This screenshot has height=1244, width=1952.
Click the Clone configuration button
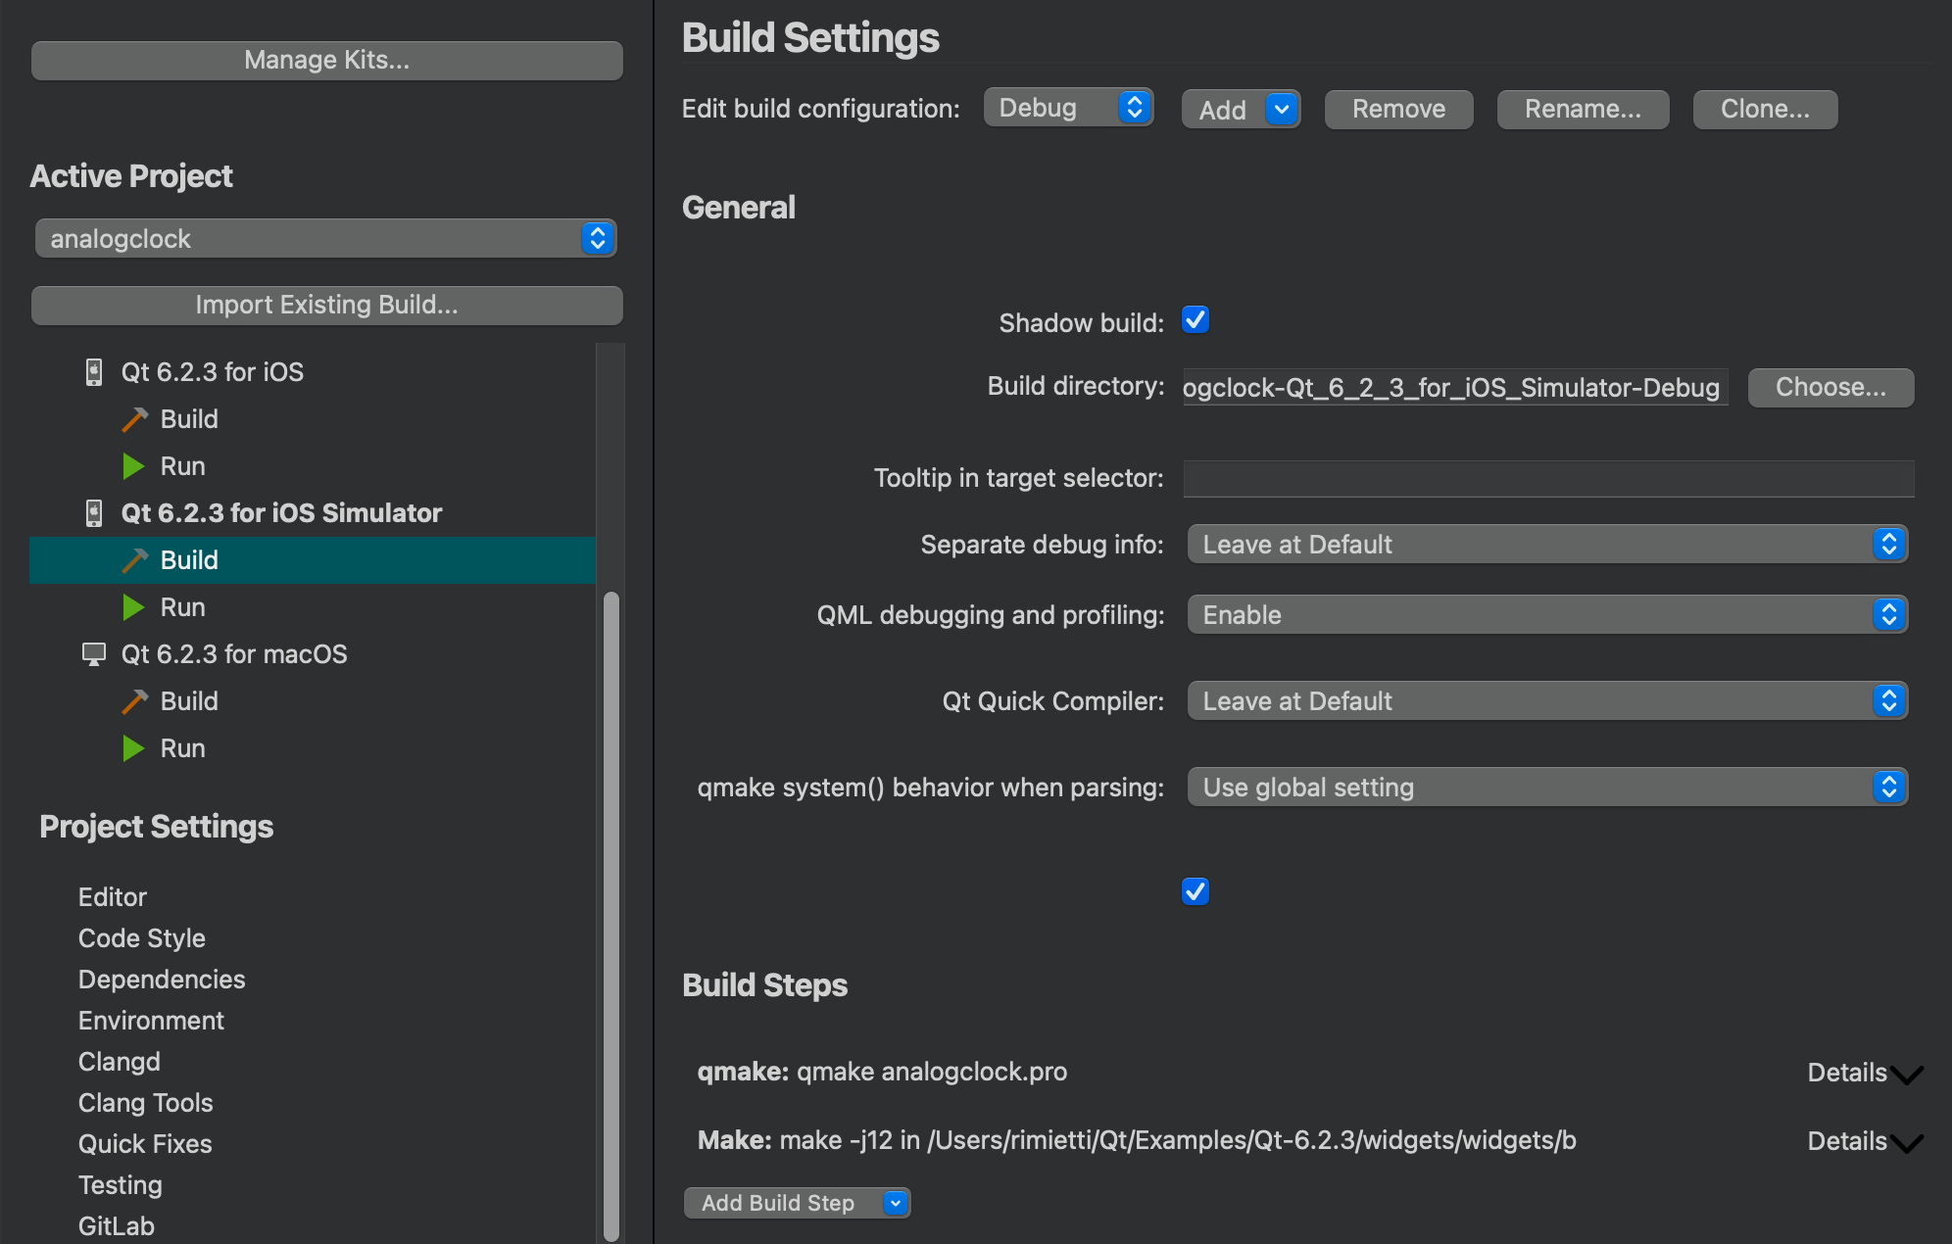pyautogui.click(x=1764, y=109)
